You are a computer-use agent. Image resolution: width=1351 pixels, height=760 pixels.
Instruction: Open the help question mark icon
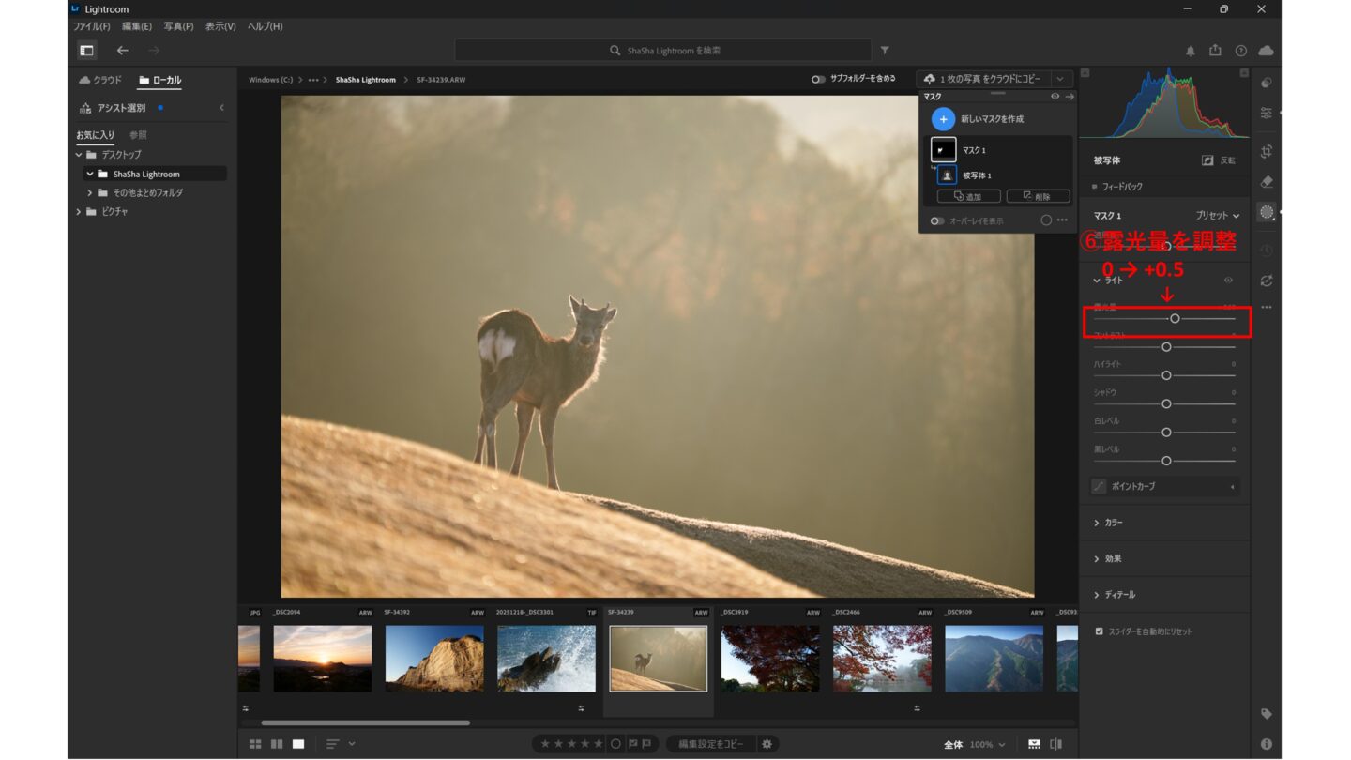pyautogui.click(x=1241, y=51)
